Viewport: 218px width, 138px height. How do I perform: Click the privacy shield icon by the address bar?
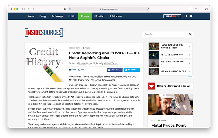pyautogui.click(x=65, y=9)
